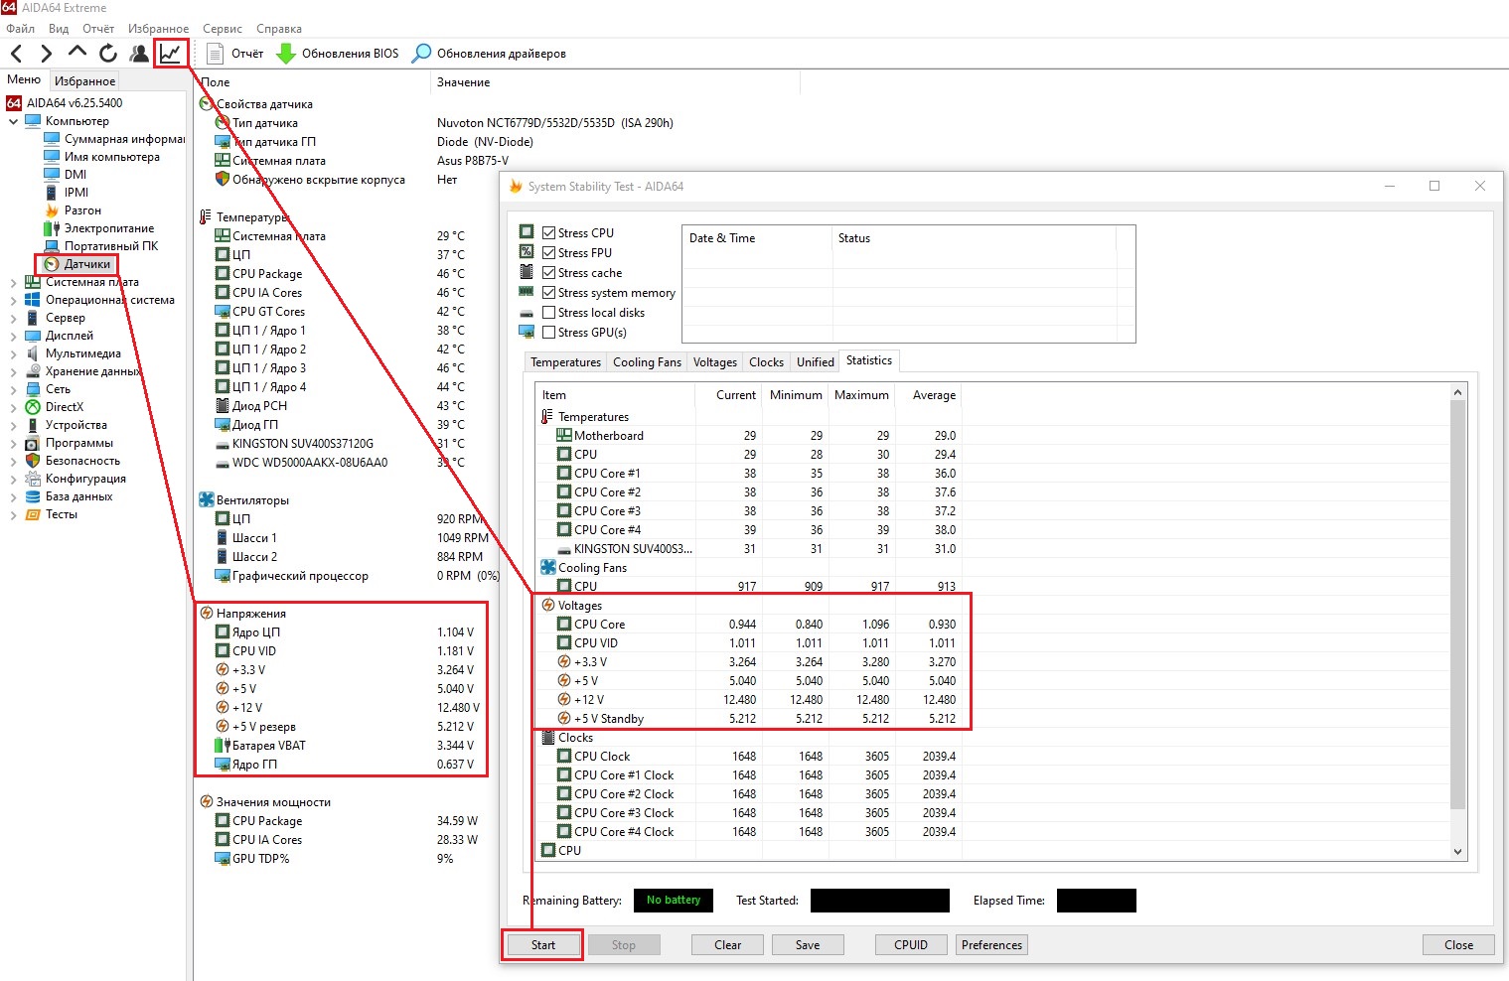Open the System Stability Test graph icon
Screen dimensions: 1509x981
pyautogui.click(x=171, y=54)
